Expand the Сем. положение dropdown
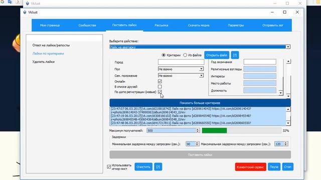Viewport: 321px width, 180px height. 181,75
